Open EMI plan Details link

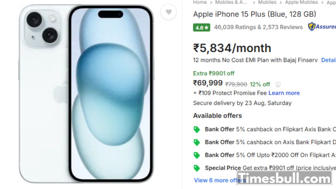329,60
